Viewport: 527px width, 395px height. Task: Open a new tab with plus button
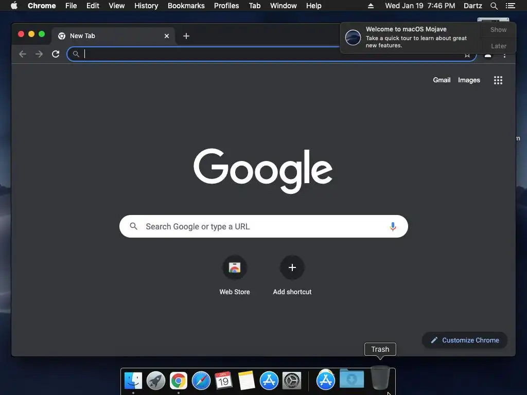pos(186,36)
